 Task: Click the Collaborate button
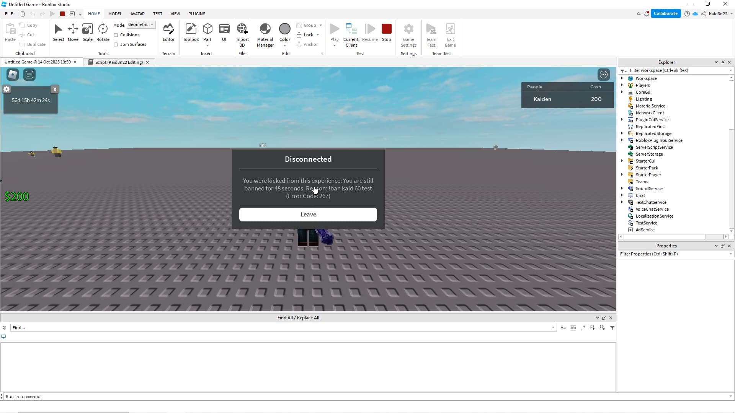pyautogui.click(x=665, y=13)
